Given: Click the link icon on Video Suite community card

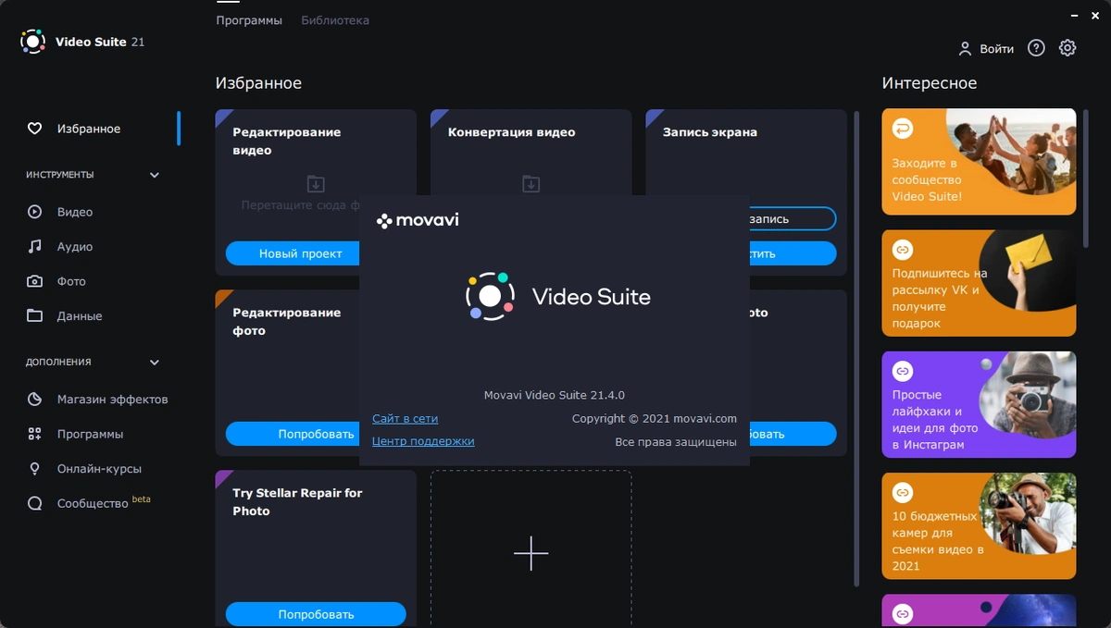Looking at the screenshot, I should pos(902,129).
